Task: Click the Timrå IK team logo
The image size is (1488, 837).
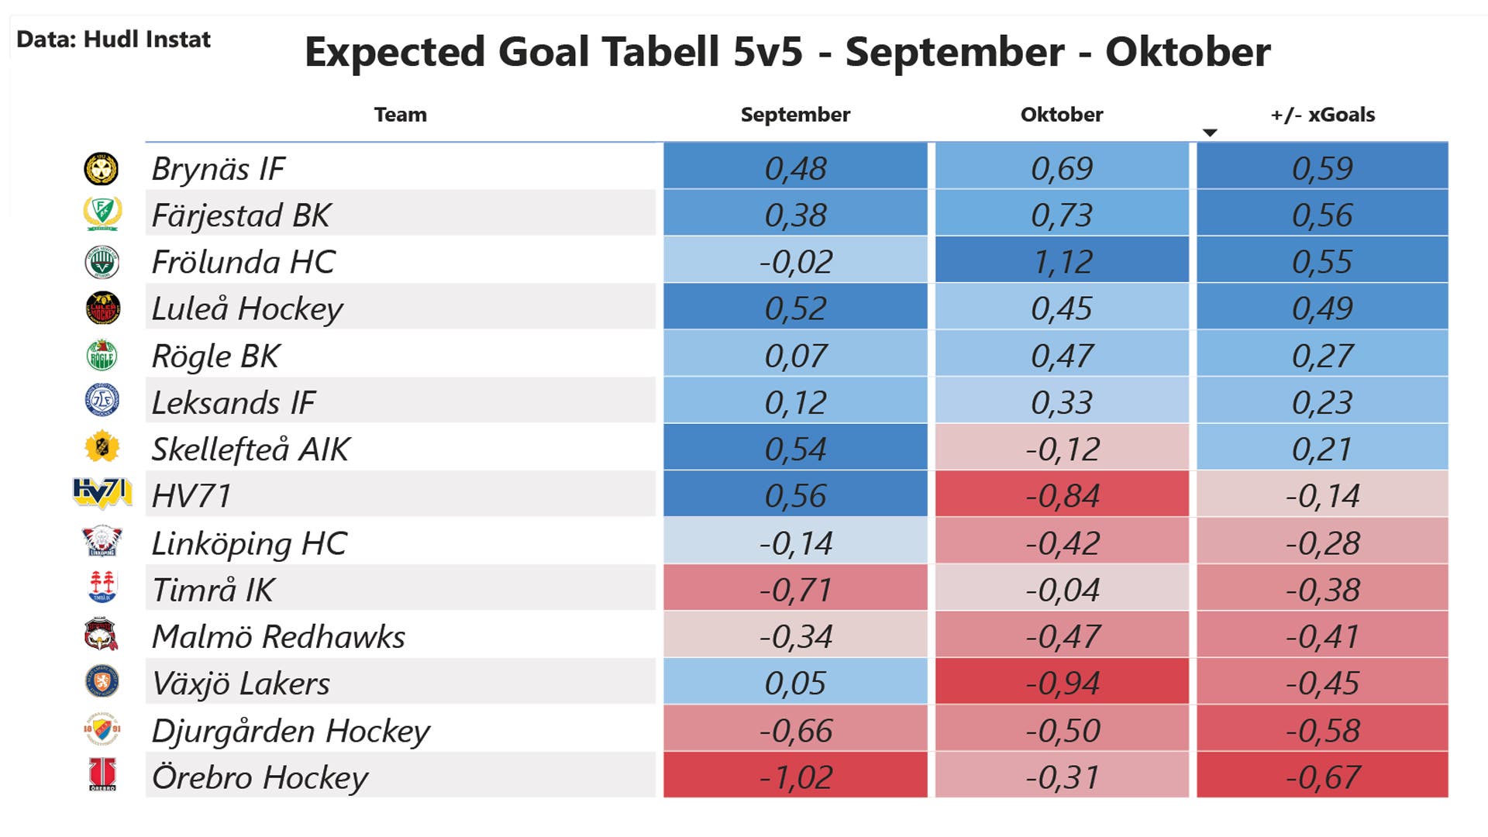Action: click(102, 588)
